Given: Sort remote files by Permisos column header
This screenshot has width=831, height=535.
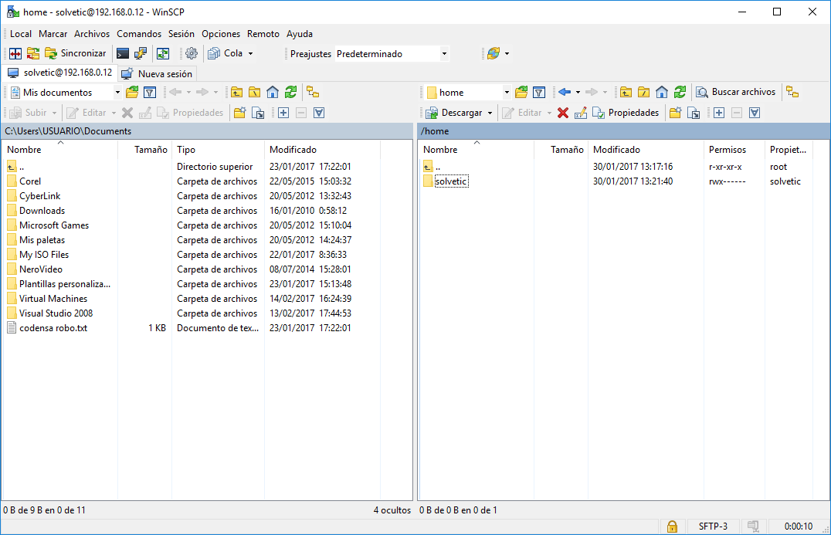Looking at the screenshot, I should coord(734,149).
